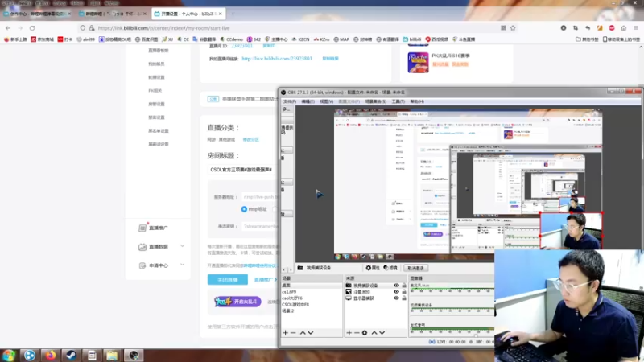644x362 pixels.
Task: Open 滤镜 (filters) in the OBS source toolbar
Action: coord(390,268)
